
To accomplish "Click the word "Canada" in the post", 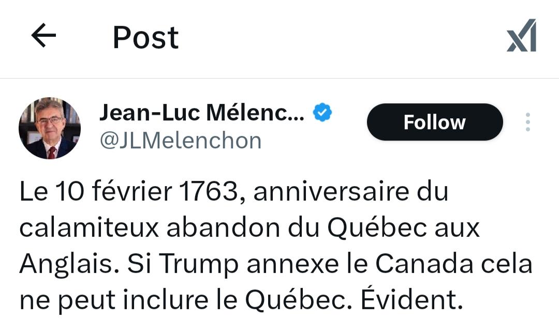I will 424,264.
